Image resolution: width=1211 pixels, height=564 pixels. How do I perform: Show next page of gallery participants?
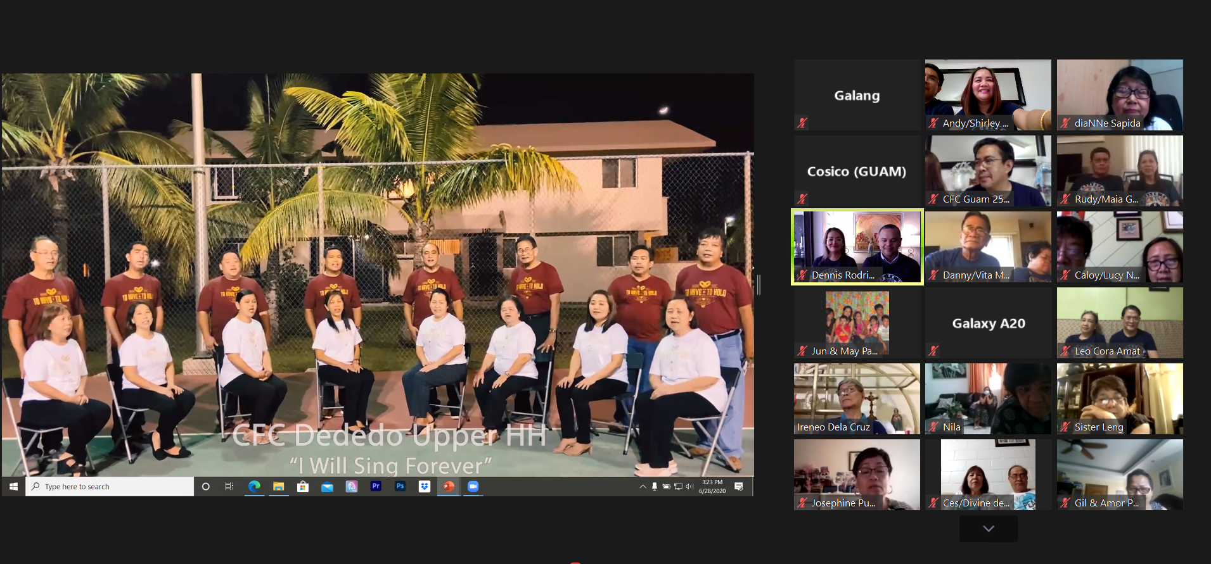tap(989, 529)
